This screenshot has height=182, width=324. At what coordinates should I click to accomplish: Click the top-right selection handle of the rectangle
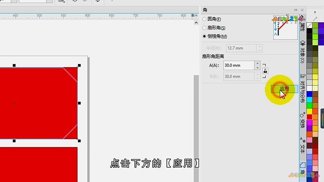click(79, 66)
